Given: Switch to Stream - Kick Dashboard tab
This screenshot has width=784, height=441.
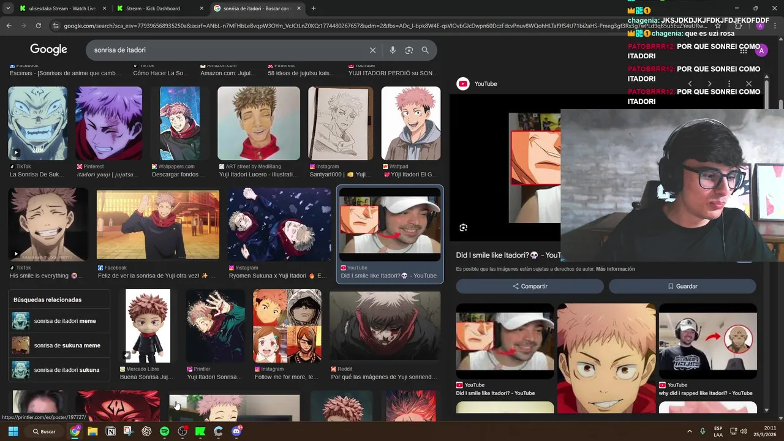Looking at the screenshot, I should (x=160, y=9).
